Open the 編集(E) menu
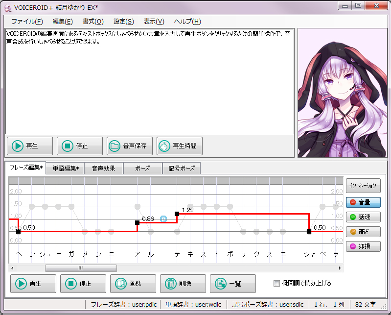Screen dimensions: 391x315 63,22
